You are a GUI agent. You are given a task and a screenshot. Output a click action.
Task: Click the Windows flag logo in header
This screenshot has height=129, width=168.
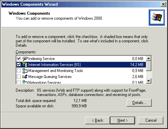[x=157, y=17]
